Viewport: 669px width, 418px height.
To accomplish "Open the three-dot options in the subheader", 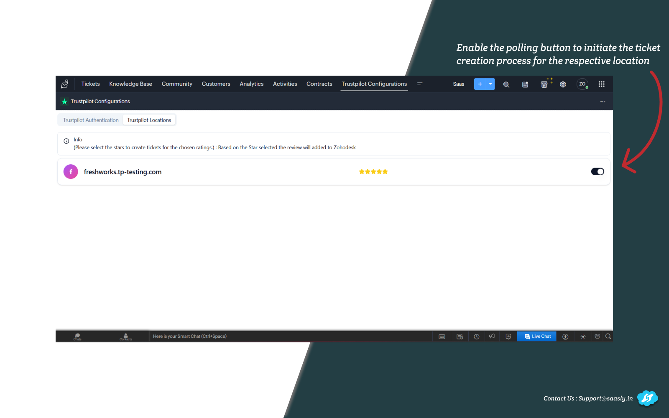I will point(603,102).
